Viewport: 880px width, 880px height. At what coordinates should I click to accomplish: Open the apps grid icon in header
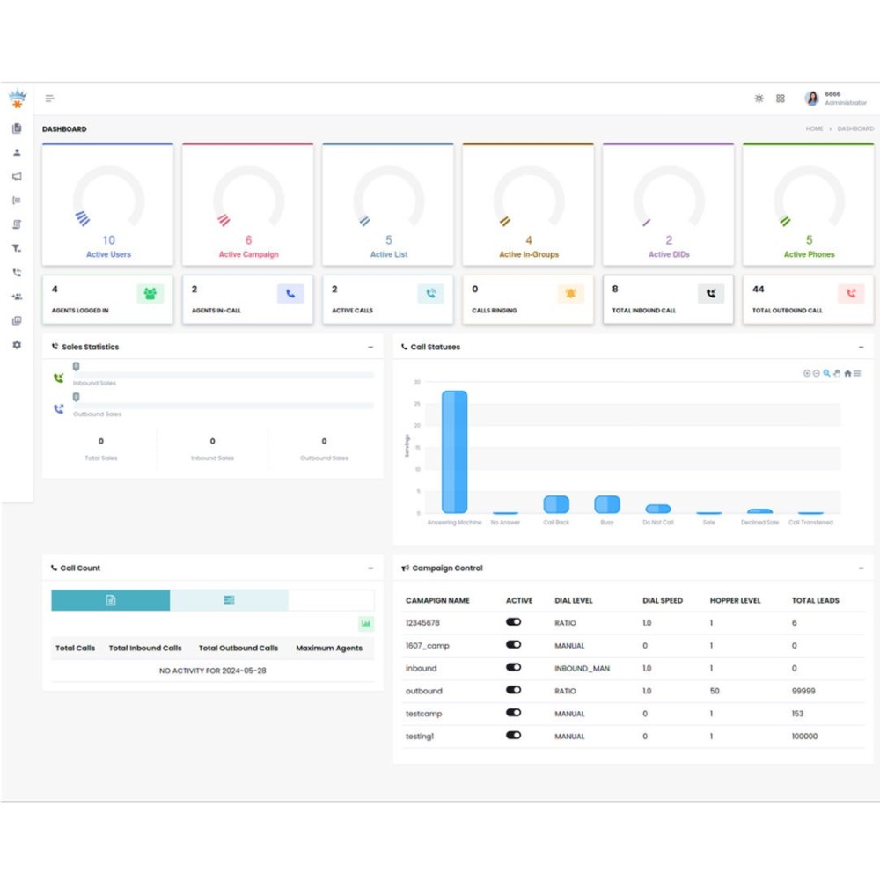point(781,99)
